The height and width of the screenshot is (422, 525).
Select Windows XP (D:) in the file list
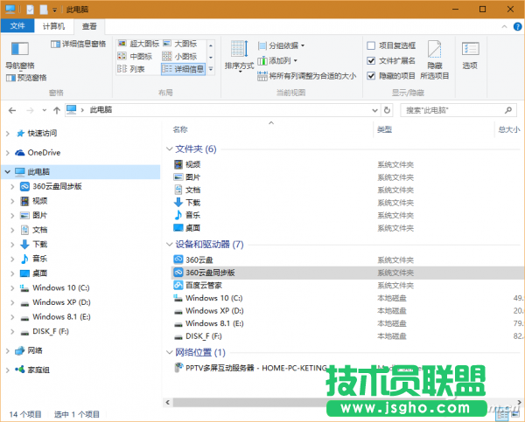coord(214,311)
